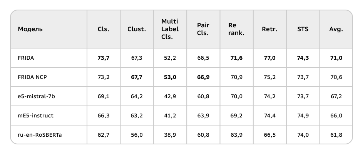Select the FRIDA model row label
The width and height of the screenshot is (363, 154).
coord(26,58)
